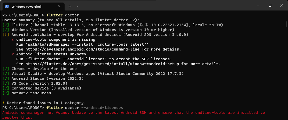Close the terminal window
The width and height of the screenshot is (288, 120).
pos(281,6)
